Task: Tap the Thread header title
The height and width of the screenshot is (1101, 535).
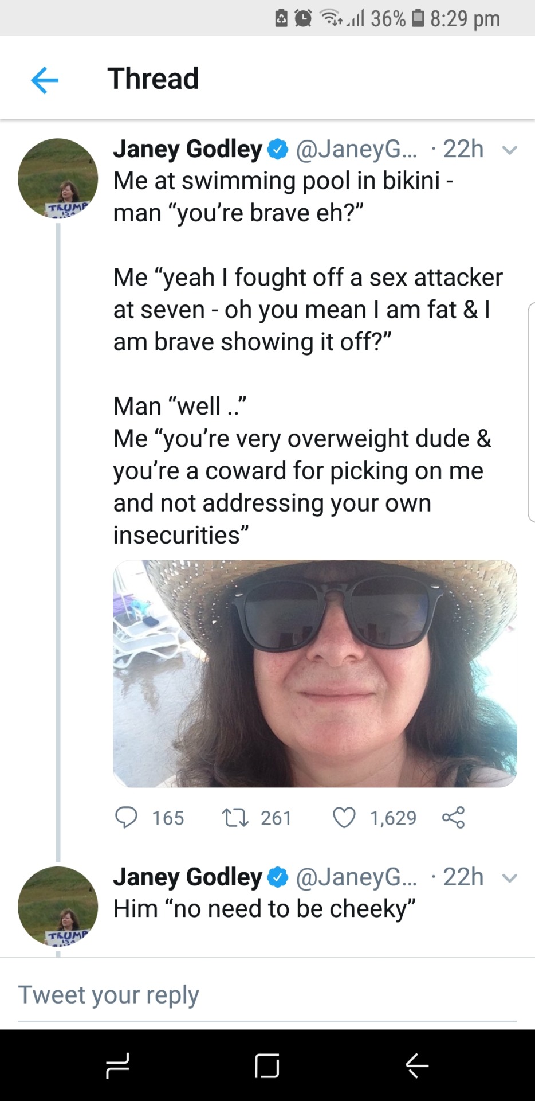Action: pyautogui.click(x=153, y=79)
